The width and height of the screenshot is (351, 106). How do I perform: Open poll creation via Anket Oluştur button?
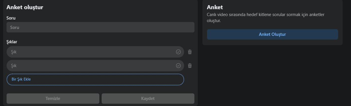click(273, 34)
